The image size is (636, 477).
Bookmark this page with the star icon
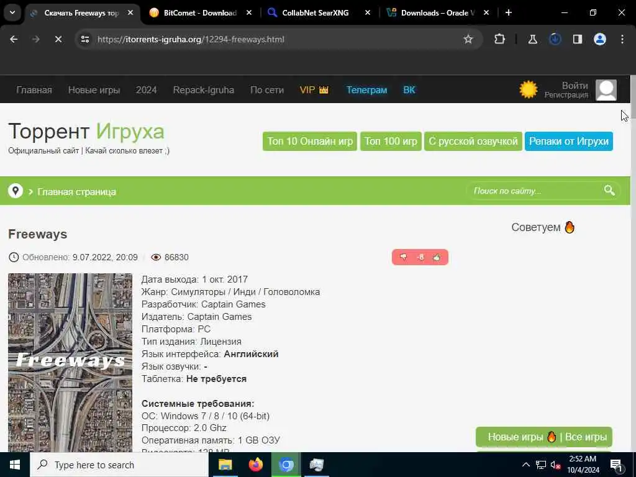pyautogui.click(x=468, y=39)
